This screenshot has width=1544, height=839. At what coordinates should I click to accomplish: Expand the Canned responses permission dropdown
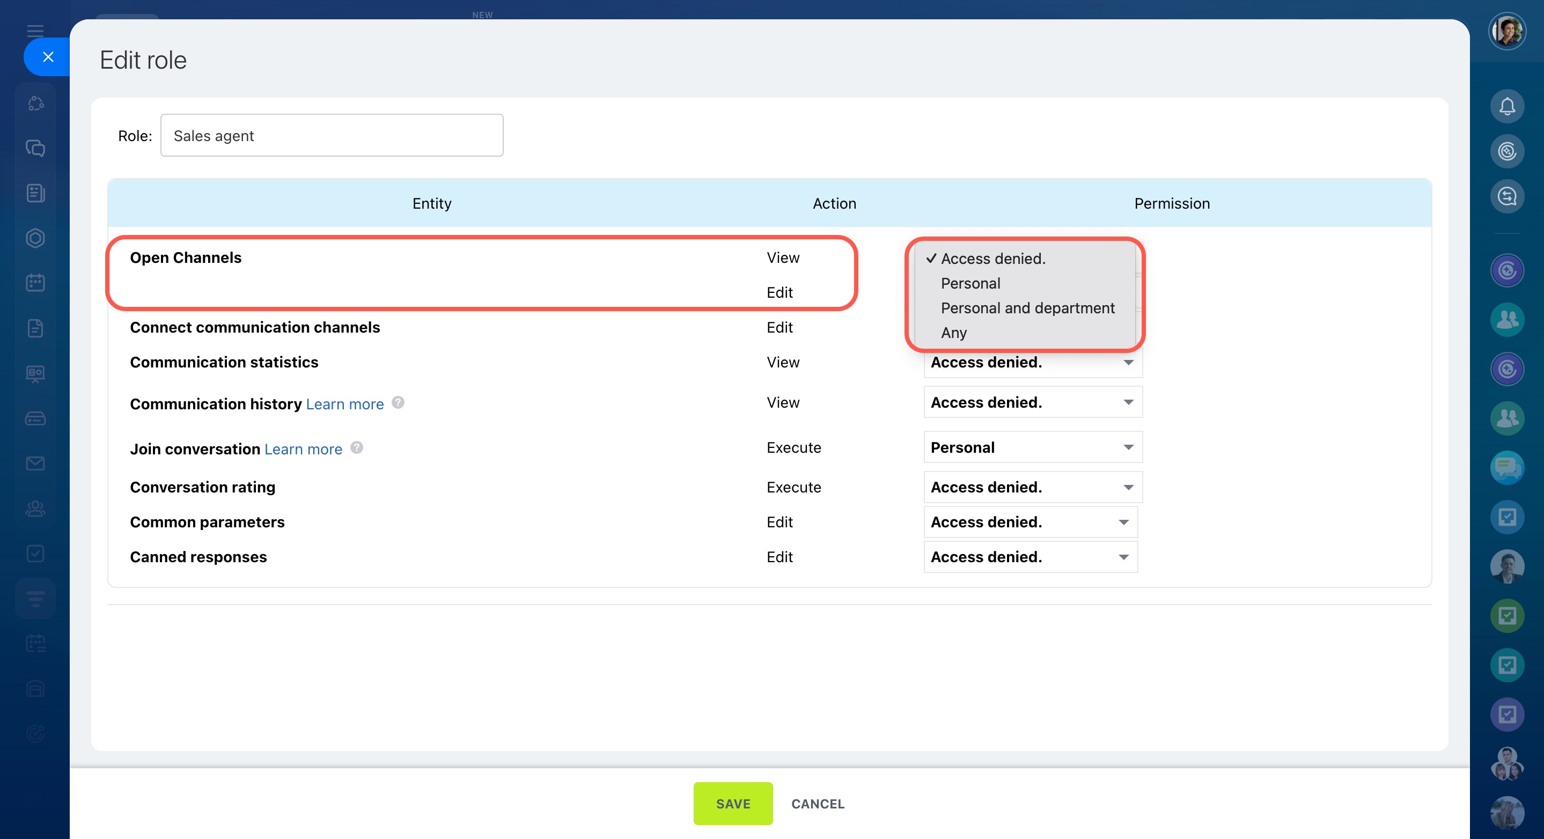click(x=1030, y=557)
